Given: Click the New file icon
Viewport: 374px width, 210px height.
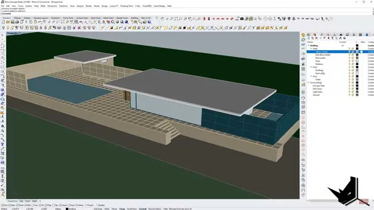Looking at the screenshot, I should [3, 22].
